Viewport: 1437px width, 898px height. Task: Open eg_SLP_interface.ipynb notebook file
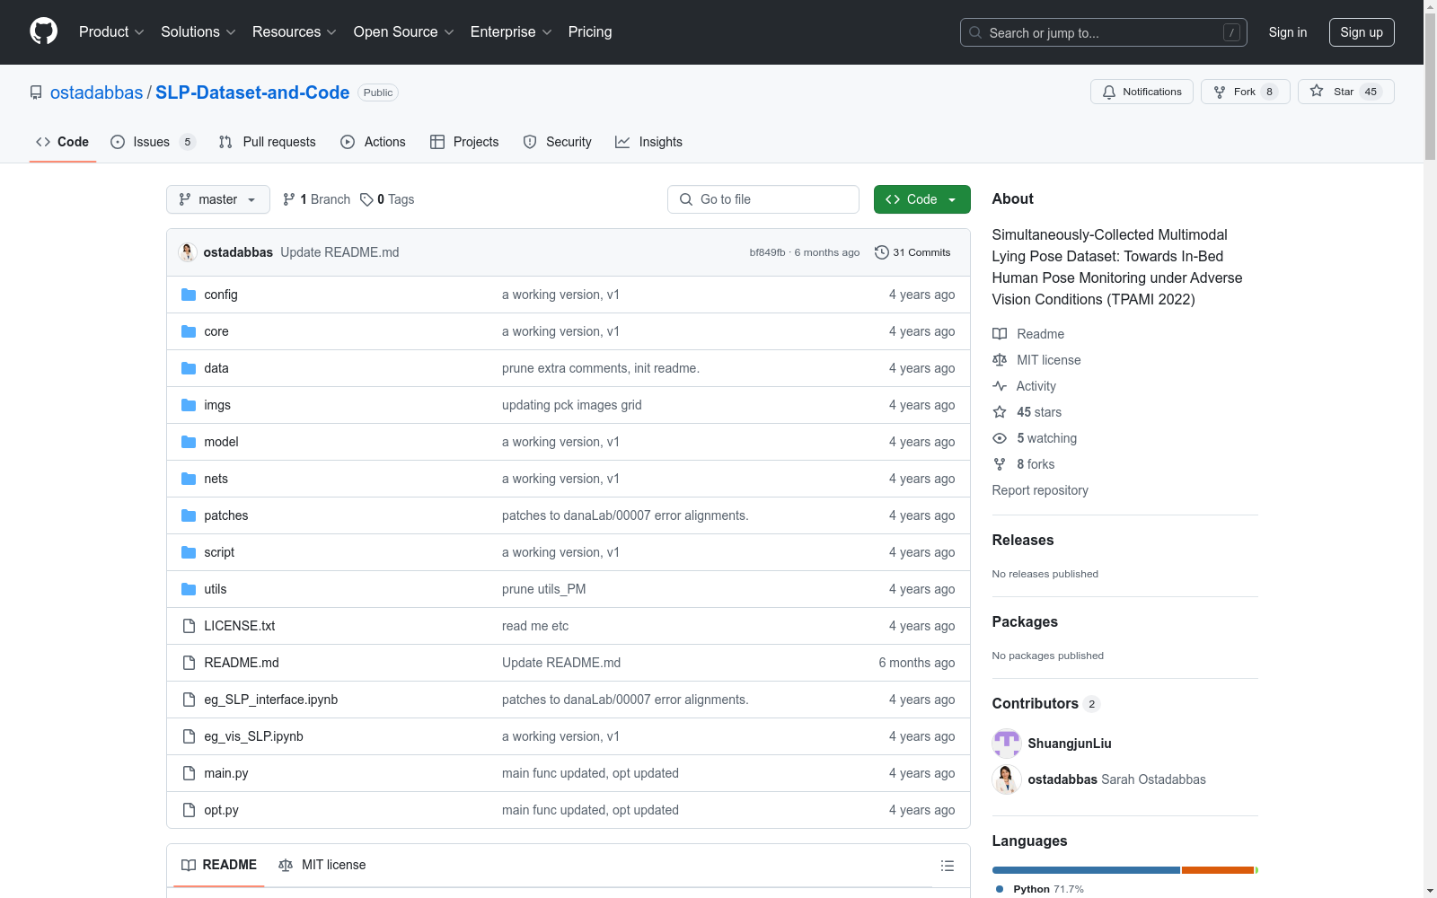tap(271, 700)
